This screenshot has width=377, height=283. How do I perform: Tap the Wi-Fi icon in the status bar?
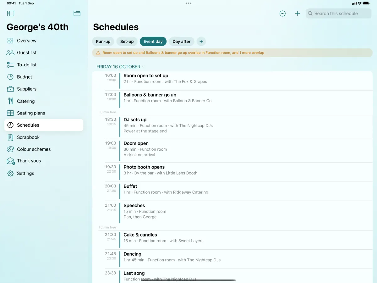pos(359,3)
